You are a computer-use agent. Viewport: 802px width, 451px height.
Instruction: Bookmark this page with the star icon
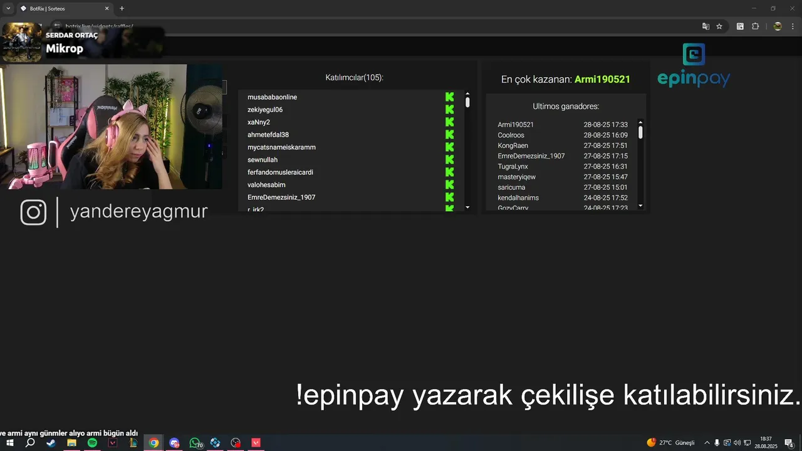719,26
